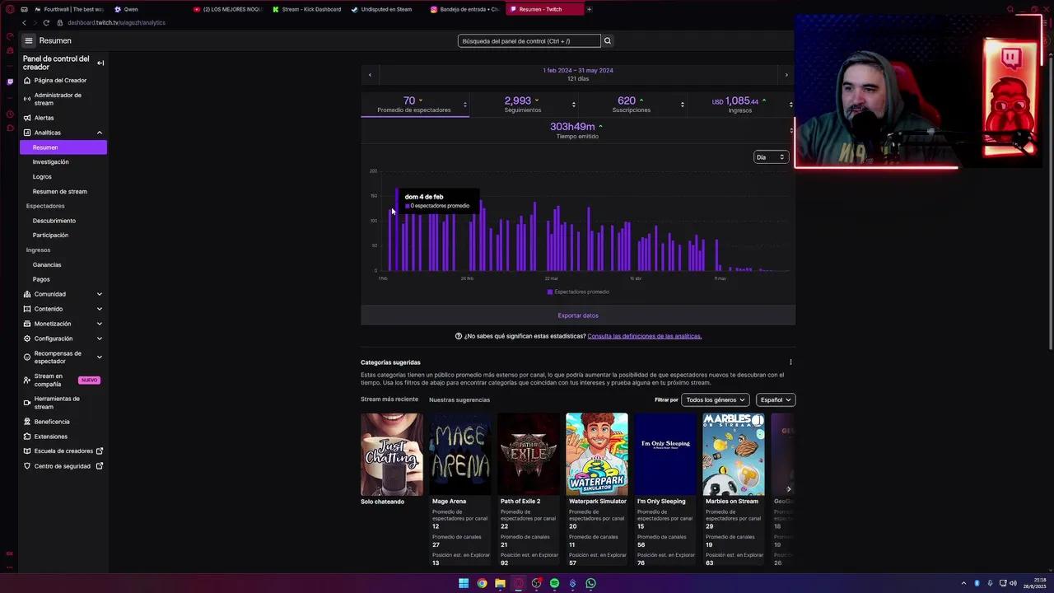The image size is (1054, 593).
Task: Click the Alertas megaphone icon
Action: click(x=27, y=118)
